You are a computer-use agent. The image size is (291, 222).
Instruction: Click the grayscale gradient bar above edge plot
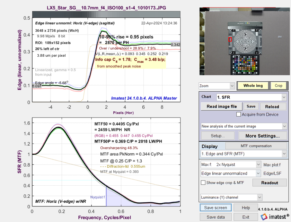coord(106,14)
